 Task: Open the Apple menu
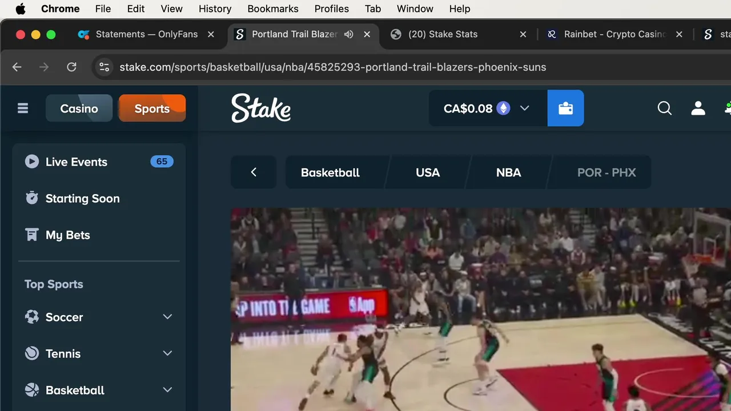coord(21,9)
